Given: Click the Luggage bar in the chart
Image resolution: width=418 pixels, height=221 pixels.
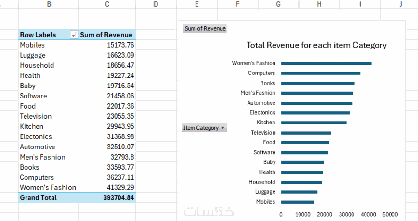Looking at the screenshot, I should [299, 192].
